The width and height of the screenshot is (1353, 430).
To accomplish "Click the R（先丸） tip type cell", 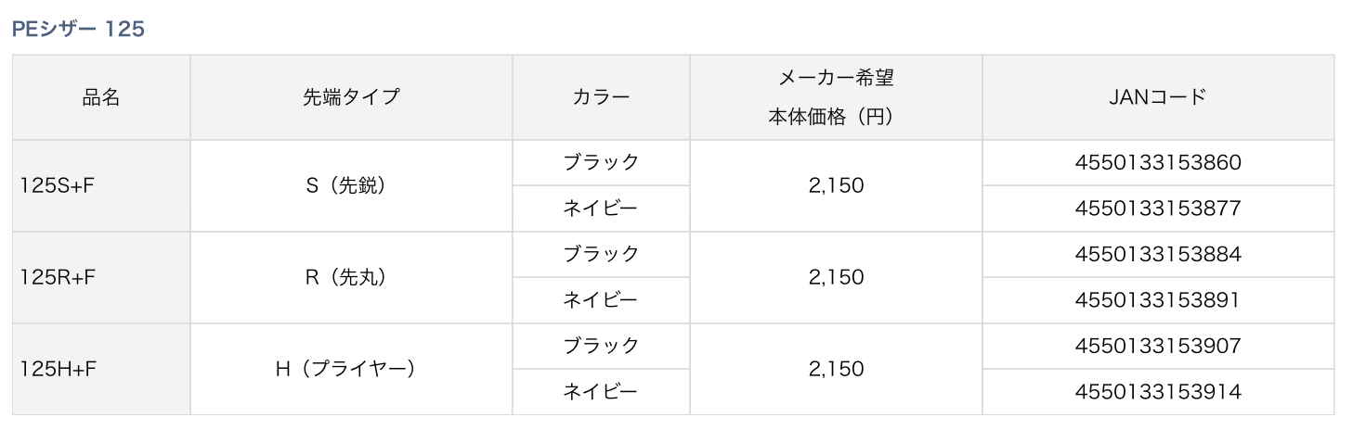I will (351, 277).
